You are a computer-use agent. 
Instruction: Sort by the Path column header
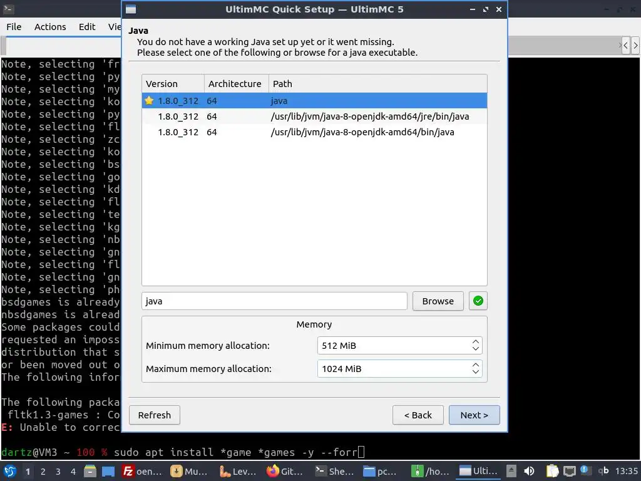coord(377,84)
